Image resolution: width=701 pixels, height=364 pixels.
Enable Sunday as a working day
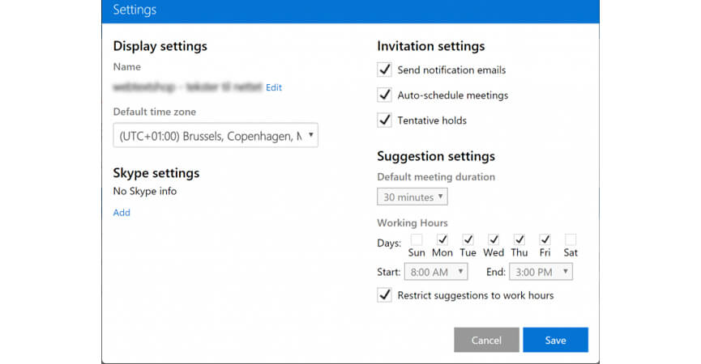pyautogui.click(x=417, y=239)
